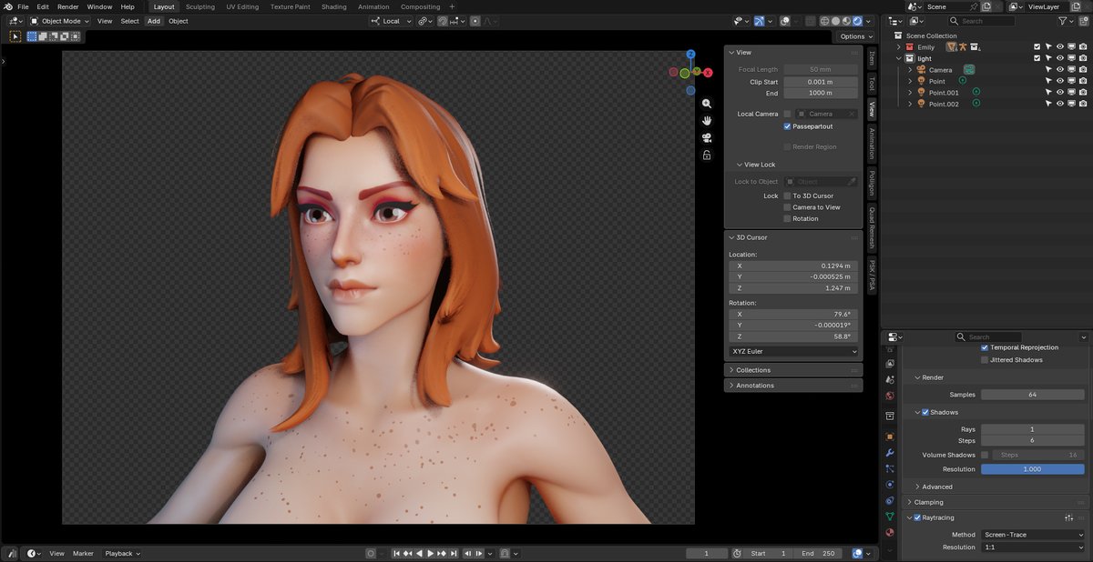Click the pan hand icon in viewport

(707, 120)
